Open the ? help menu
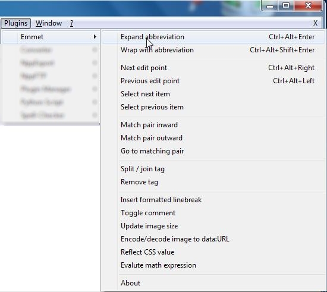This screenshot has width=327, height=292. [x=71, y=23]
